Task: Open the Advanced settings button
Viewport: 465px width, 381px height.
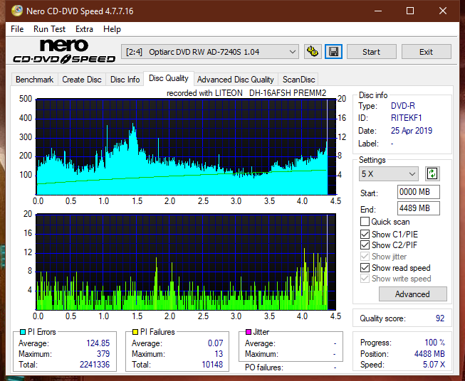Action: click(x=412, y=294)
